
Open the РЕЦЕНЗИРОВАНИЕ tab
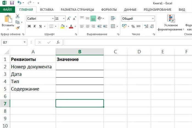[x=158, y=10]
